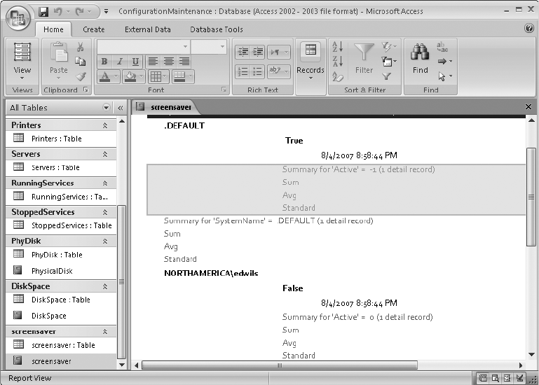Collapse navigation pane with shutter bar button

tap(121, 108)
